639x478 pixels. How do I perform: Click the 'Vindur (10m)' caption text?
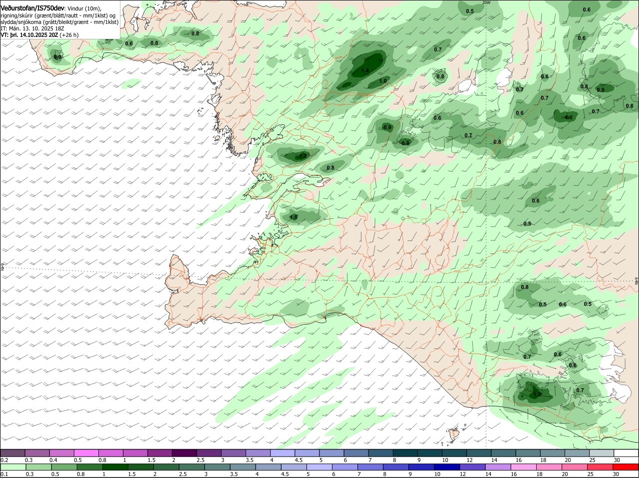pos(84,9)
